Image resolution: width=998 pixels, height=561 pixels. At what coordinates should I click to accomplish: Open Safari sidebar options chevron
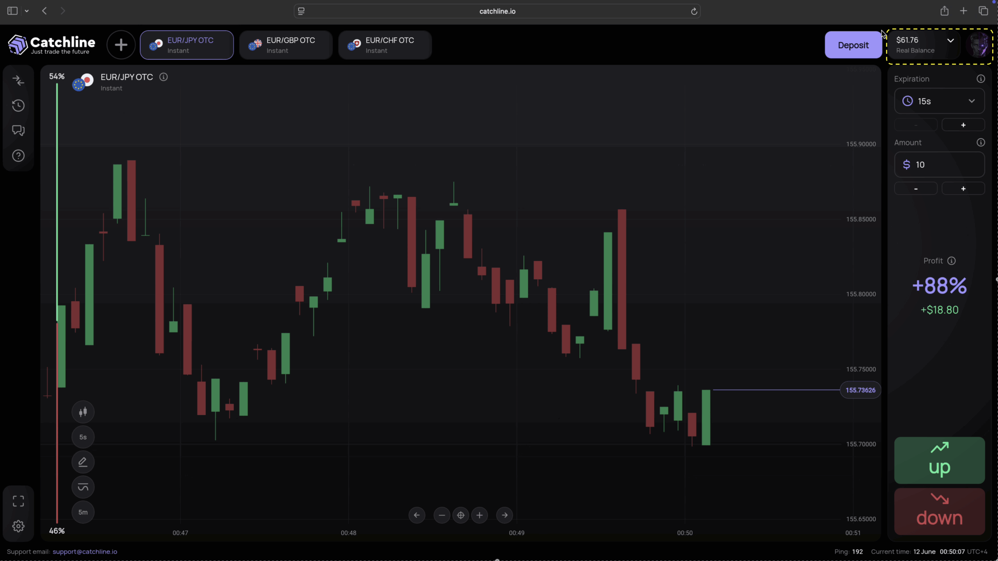click(27, 11)
